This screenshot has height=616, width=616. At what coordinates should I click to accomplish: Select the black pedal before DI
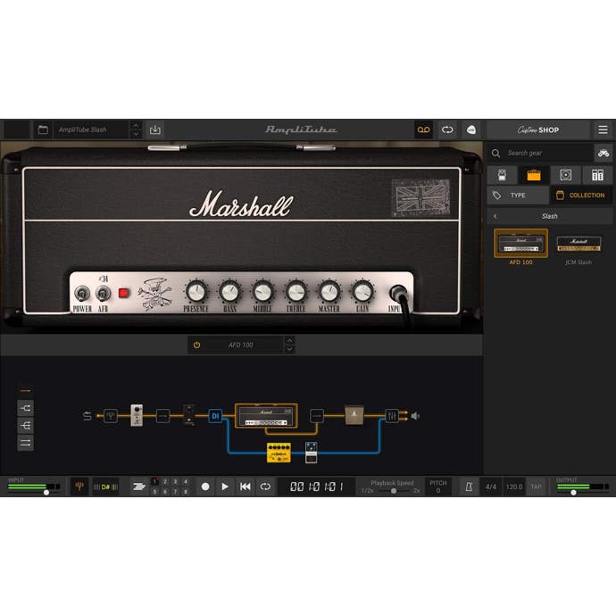point(189,415)
